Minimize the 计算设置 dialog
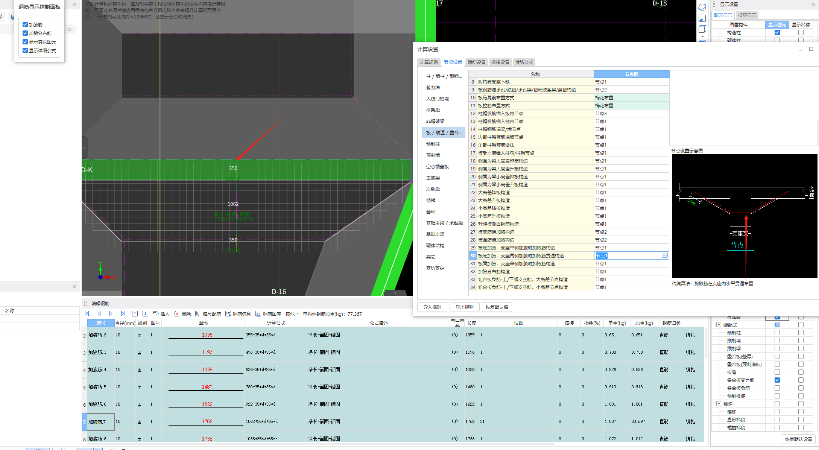819x450 pixels. (x=801, y=49)
